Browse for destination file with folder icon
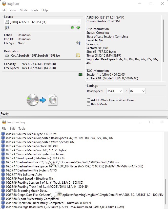The image size is (168, 209). click(x=78, y=55)
